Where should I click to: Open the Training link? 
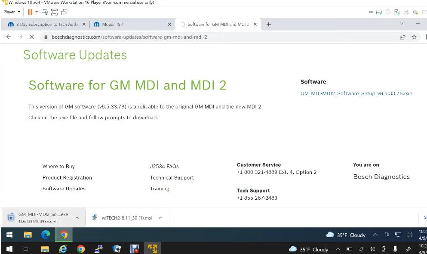click(160, 189)
